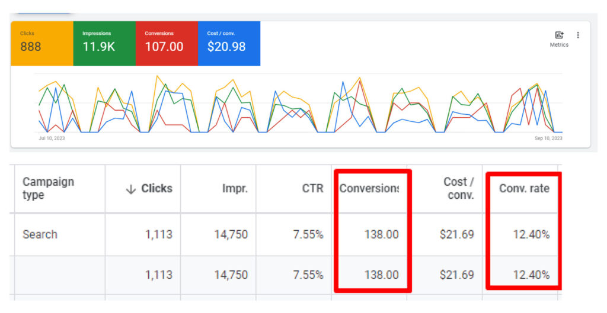Click the Sep 10, 2023 chart date label

click(548, 138)
